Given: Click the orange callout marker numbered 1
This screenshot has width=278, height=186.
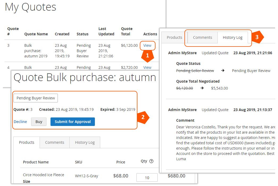Looking at the screenshot, I should 147,56.
